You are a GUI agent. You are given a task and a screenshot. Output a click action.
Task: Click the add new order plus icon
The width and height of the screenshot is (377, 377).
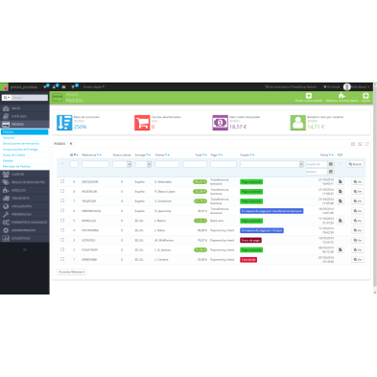[309, 96]
